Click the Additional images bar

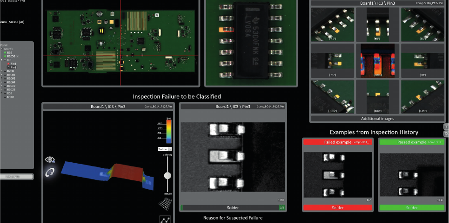coord(377,119)
